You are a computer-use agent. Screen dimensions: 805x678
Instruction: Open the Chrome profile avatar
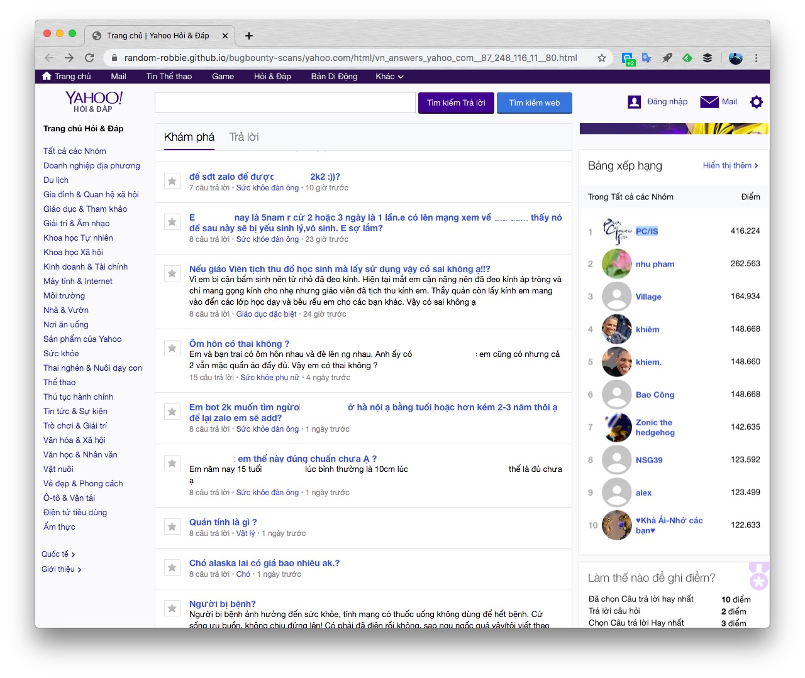pos(736,58)
